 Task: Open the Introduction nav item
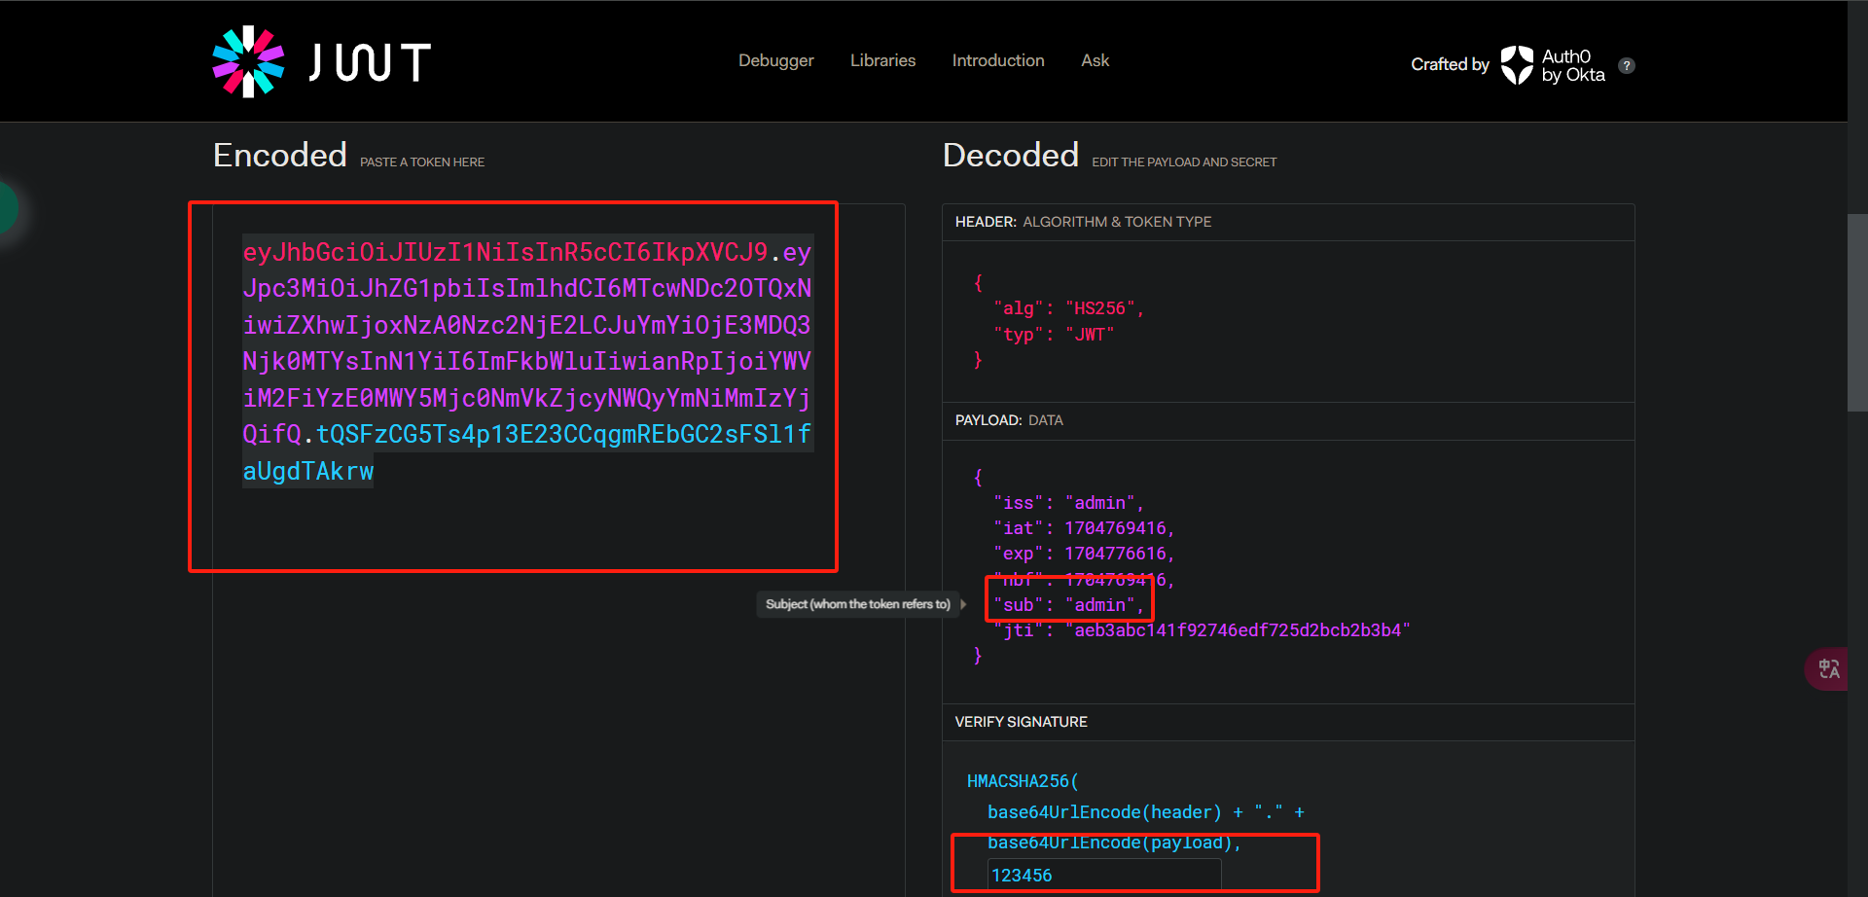point(998,60)
